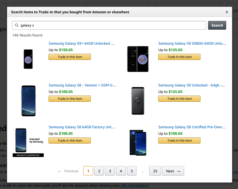Trade in the Galaxy S9+ 64GB Unlocked
238x189 pixels.
click(x=69, y=57)
